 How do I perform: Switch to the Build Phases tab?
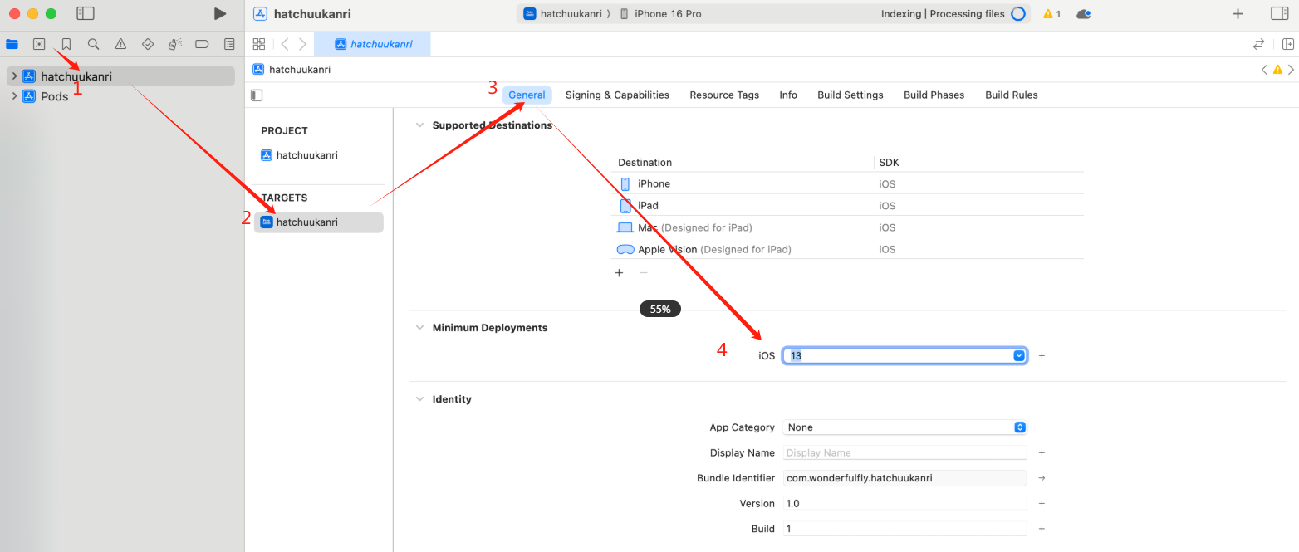934,95
